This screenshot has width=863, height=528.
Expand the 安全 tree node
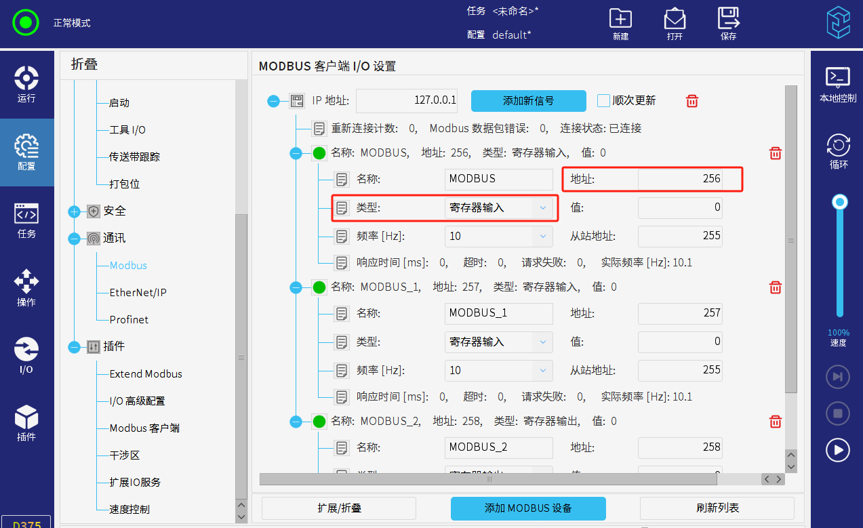coord(75,211)
